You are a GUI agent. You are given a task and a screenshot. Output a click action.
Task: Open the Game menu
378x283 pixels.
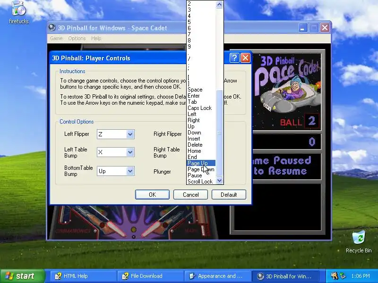pyautogui.click(x=56, y=38)
